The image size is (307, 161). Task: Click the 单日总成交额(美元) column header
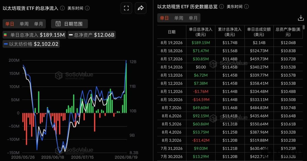259,32
